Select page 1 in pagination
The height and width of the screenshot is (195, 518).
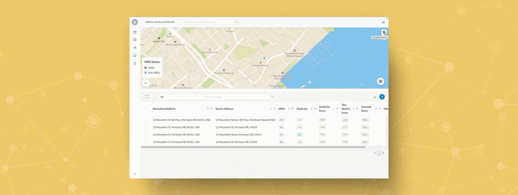pos(379,153)
